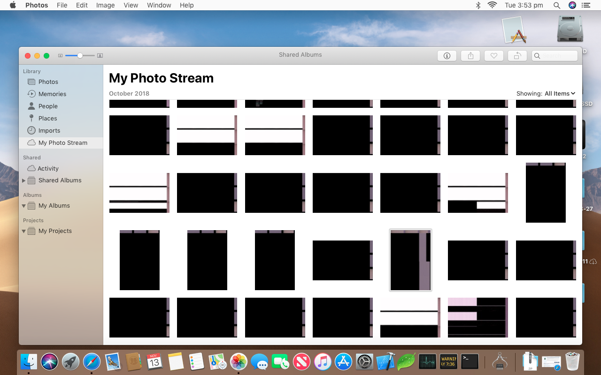Open the Apple menu
Screen dimensions: 601x375
click(x=13, y=5)
